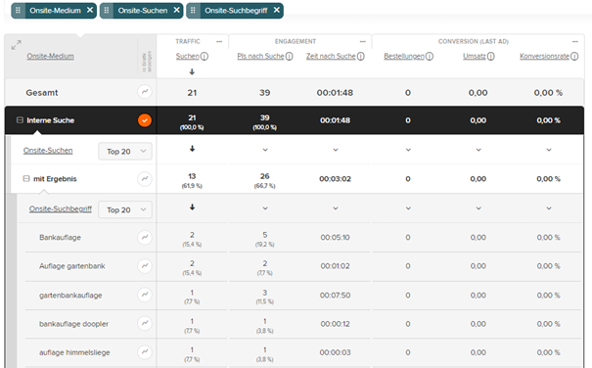Screen dimensions: 592x368
Task: Open the Onsite-Suchbegriff sub-dimension link
Action: click(61, 208)
